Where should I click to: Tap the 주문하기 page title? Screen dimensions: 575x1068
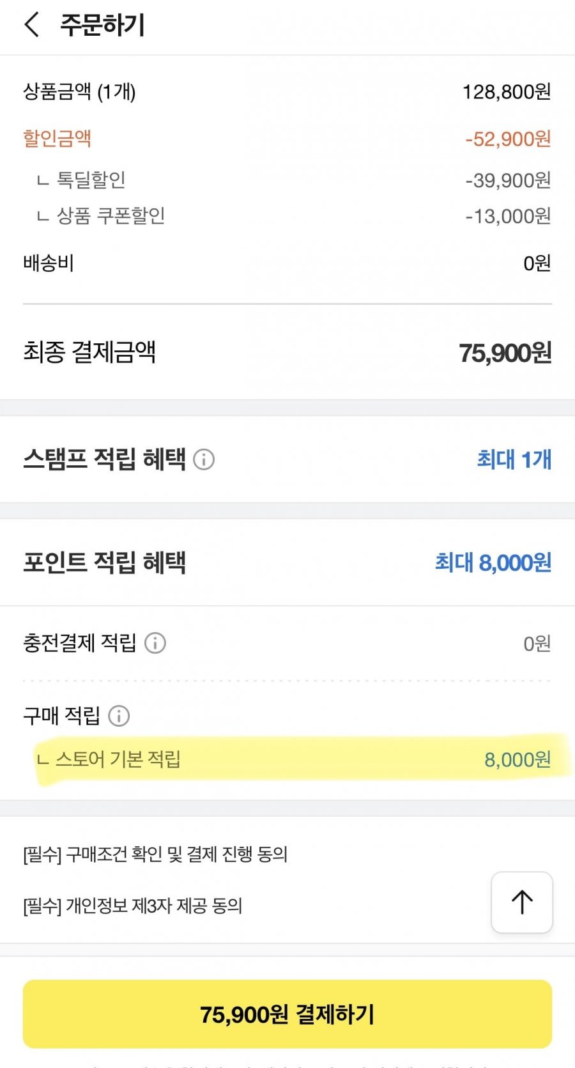coord(102,26)
